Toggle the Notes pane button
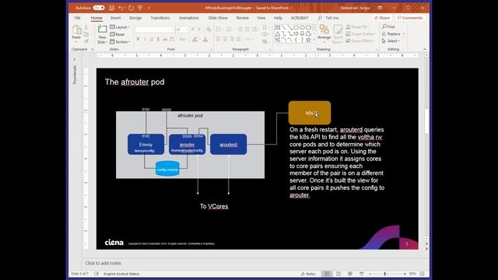The image size is (498, 280). point(308,274)
